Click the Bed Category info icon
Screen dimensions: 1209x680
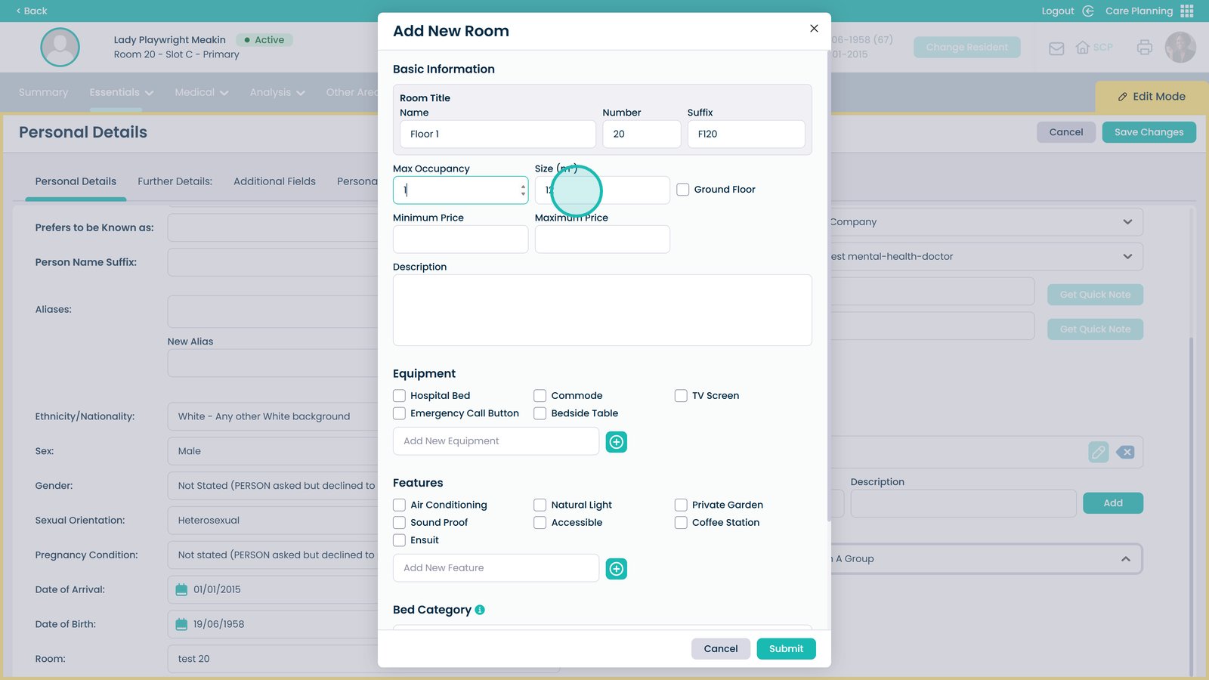pos(480,610)
